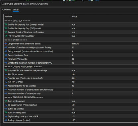The height and width of the screenshot is (126, 138).
Task: Toggle Turn on Breakeven true value
Action: pos(73,101)
